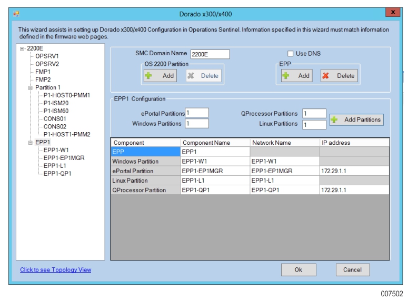
Task: Select CONS01 in the tree
Action: (x=55, y=118)
